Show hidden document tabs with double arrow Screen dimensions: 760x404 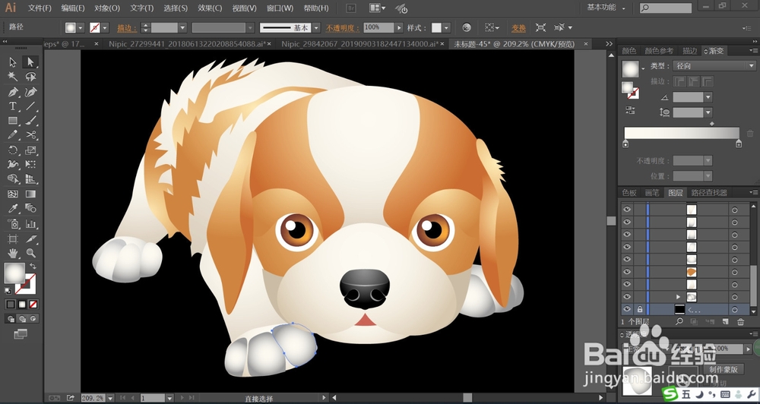pos(610,43)
